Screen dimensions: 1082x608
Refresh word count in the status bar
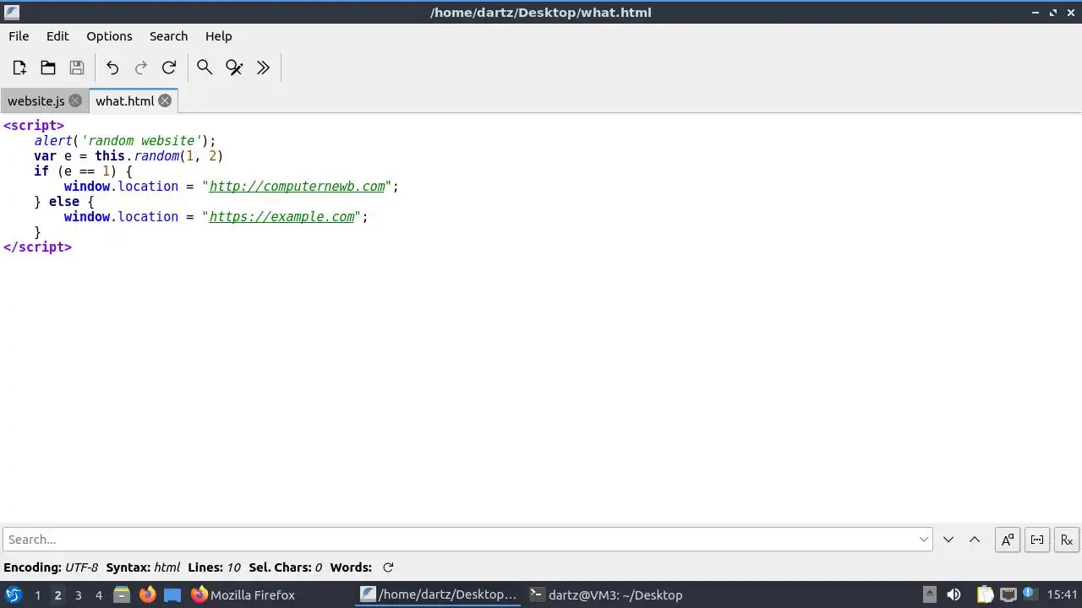coord(388,567)
